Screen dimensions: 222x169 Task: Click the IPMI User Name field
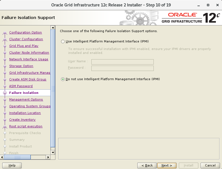tap(123, 62)
